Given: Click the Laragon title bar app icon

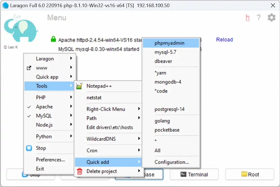Looking at the screenshot, I should [6, 5].
